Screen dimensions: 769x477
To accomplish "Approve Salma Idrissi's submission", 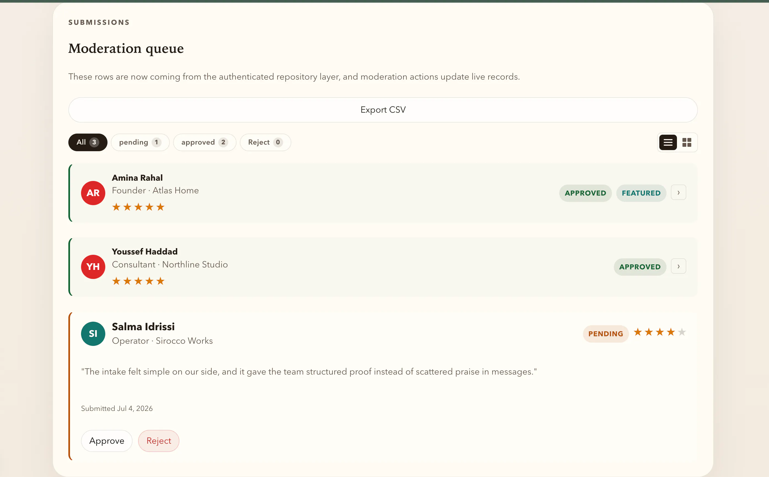I will click(x=107, y=441).
